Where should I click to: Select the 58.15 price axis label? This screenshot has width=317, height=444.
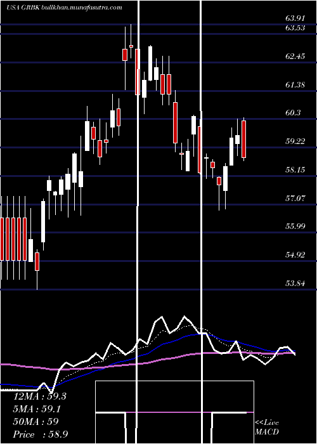(295, 170)
